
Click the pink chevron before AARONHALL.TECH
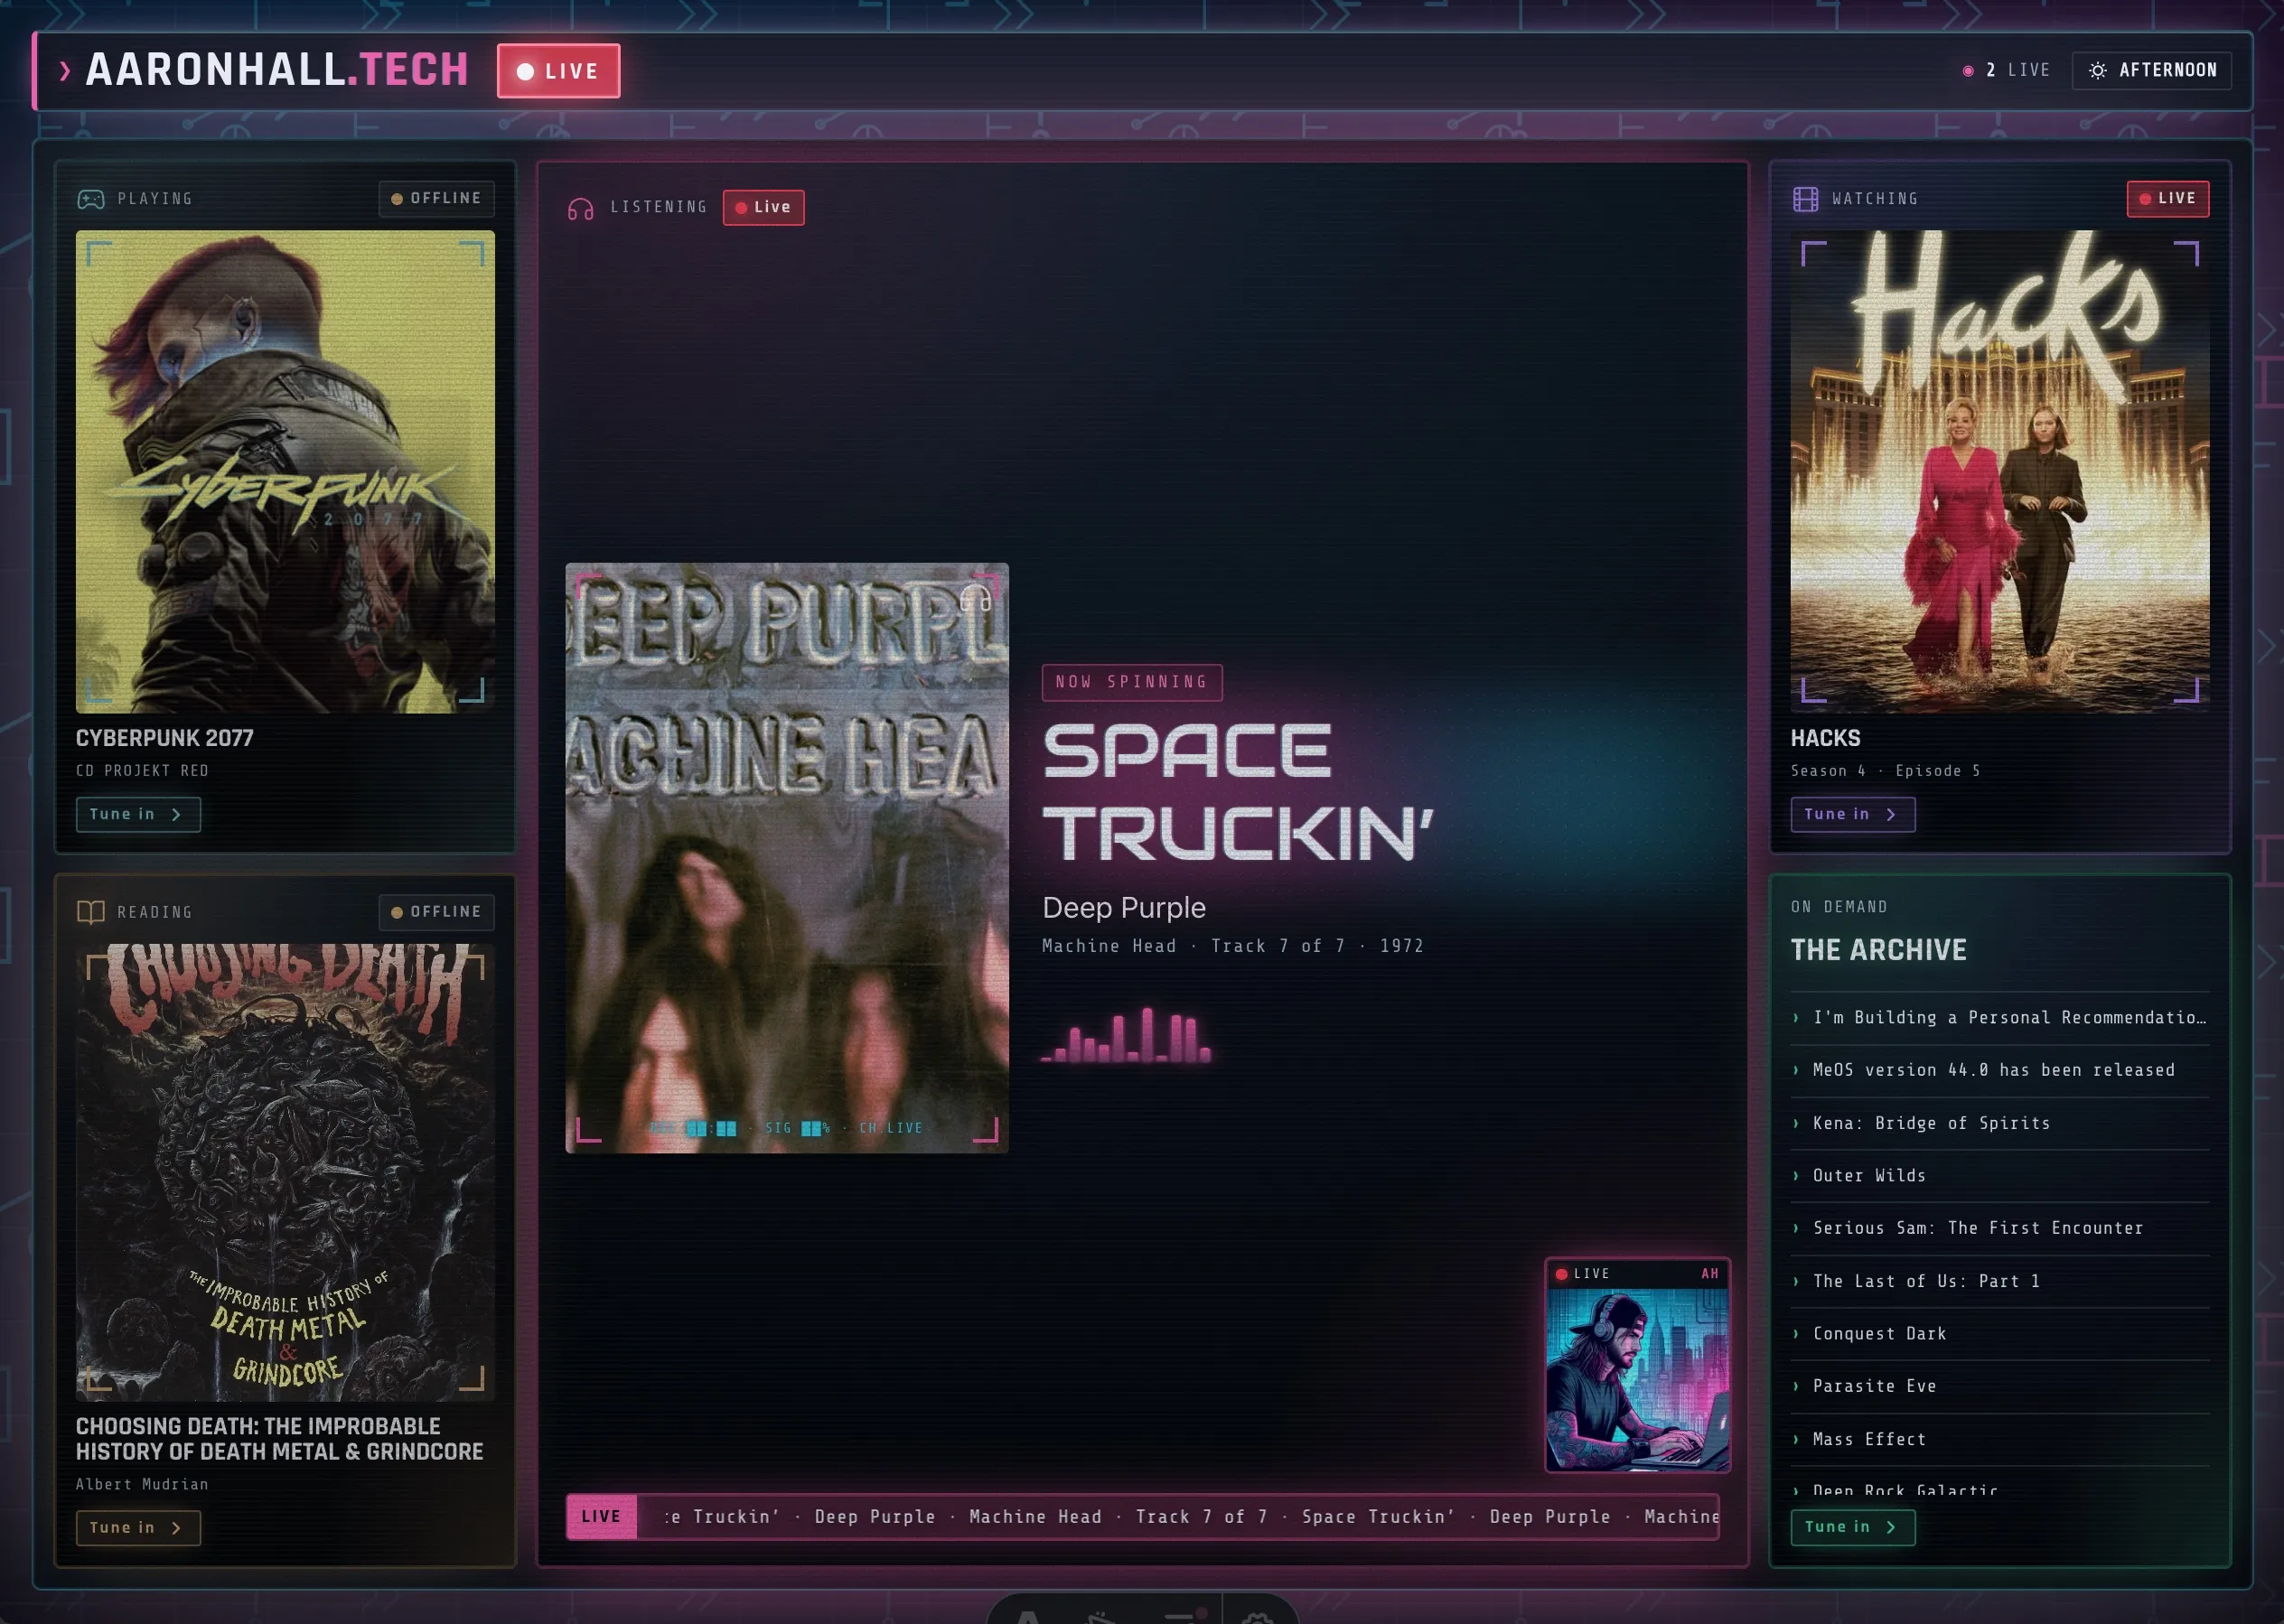click(65, 71)
